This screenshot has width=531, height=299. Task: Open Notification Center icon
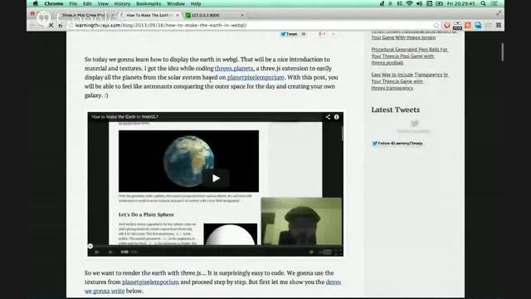[x=494, y=3]
